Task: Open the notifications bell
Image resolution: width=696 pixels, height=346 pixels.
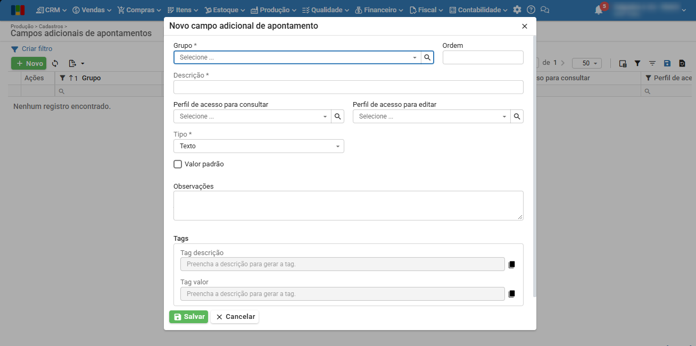Action: 599,10
